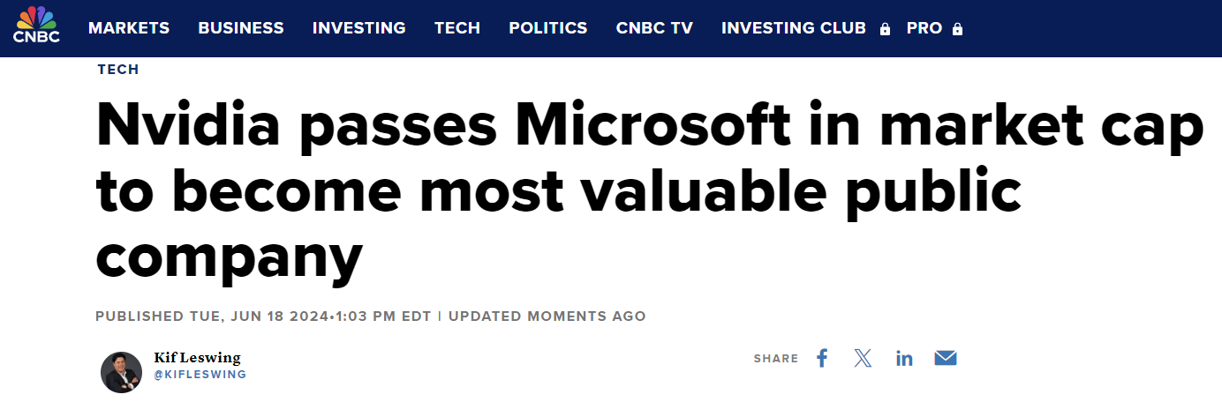Select the Pro navigation item
Screen dimensions: 1222x402
(x=924, y=28)
